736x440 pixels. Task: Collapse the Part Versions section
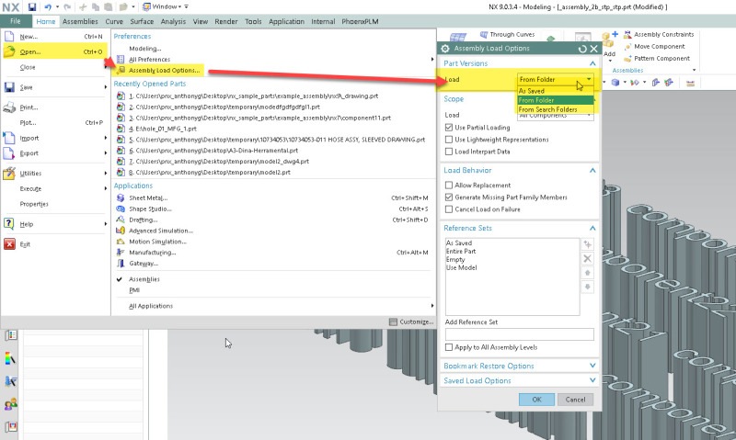(x=592, y=63)
